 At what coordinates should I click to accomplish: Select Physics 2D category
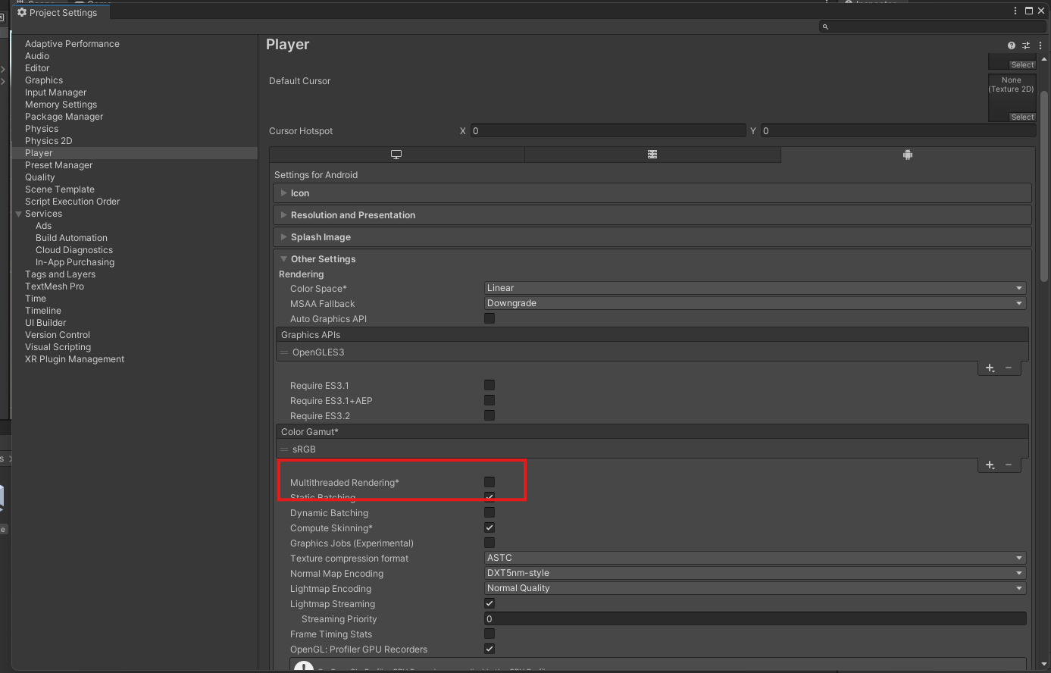pyautogui.click(x=48, y=141)
